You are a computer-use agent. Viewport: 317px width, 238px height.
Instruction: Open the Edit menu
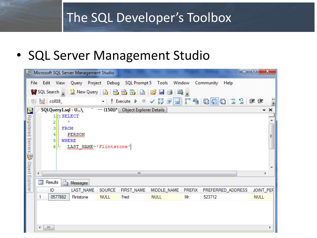click(46, 83)
